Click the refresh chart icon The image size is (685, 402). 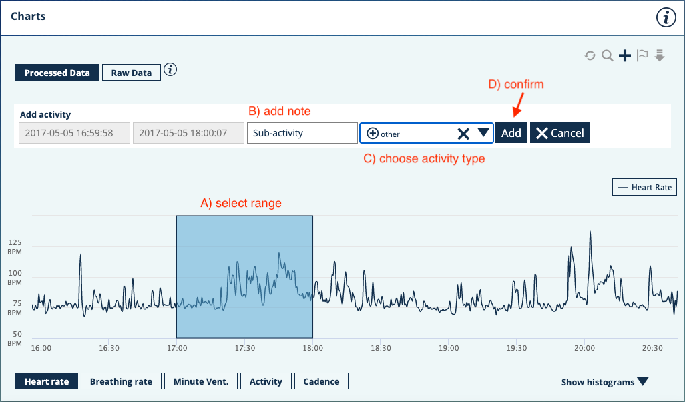(x=590, y=56)
